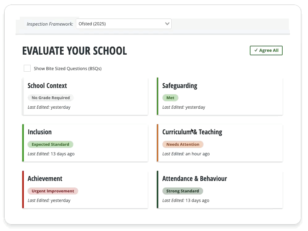Click the Strong Standard grade badge
The height and width of the screenshot is (231, 308).
tap(182, 191)
